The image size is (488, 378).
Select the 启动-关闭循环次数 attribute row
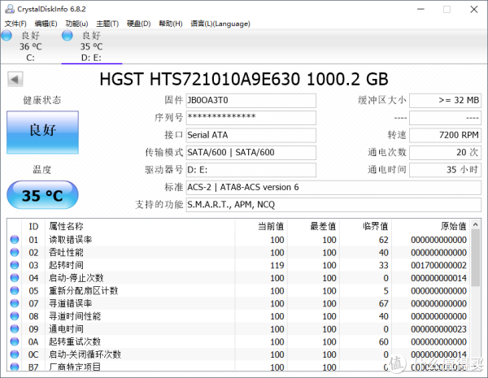[238, 354]
